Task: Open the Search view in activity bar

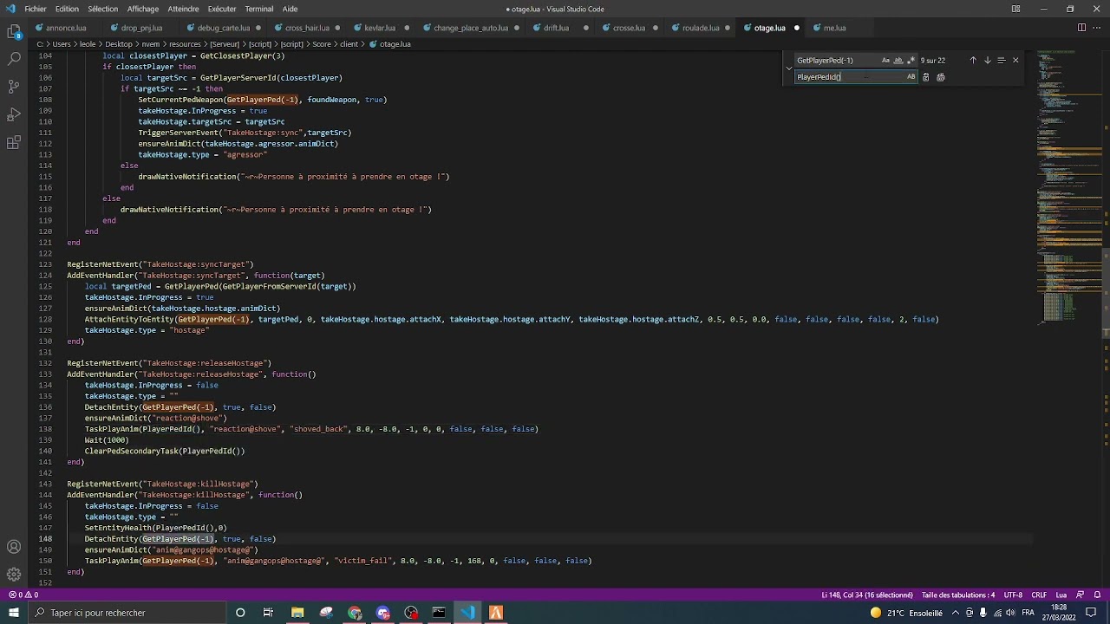Action: point(14,59)
